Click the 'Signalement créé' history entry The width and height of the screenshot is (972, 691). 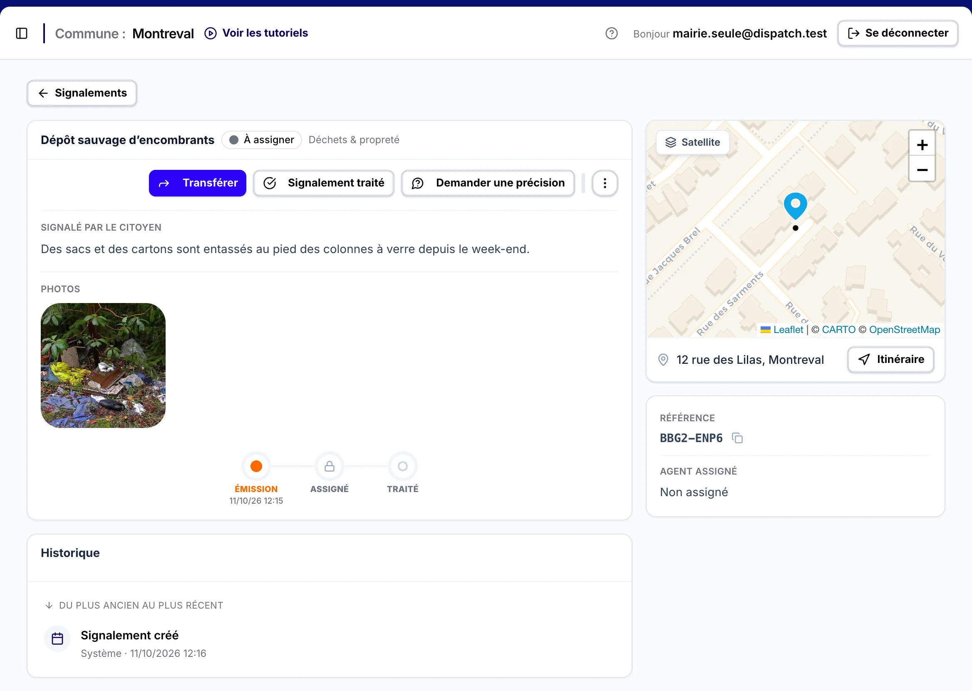[130, 635]
